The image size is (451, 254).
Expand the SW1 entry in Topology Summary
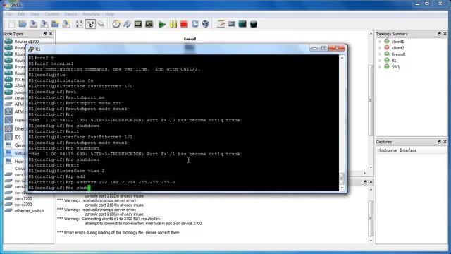tap(381, 67)
